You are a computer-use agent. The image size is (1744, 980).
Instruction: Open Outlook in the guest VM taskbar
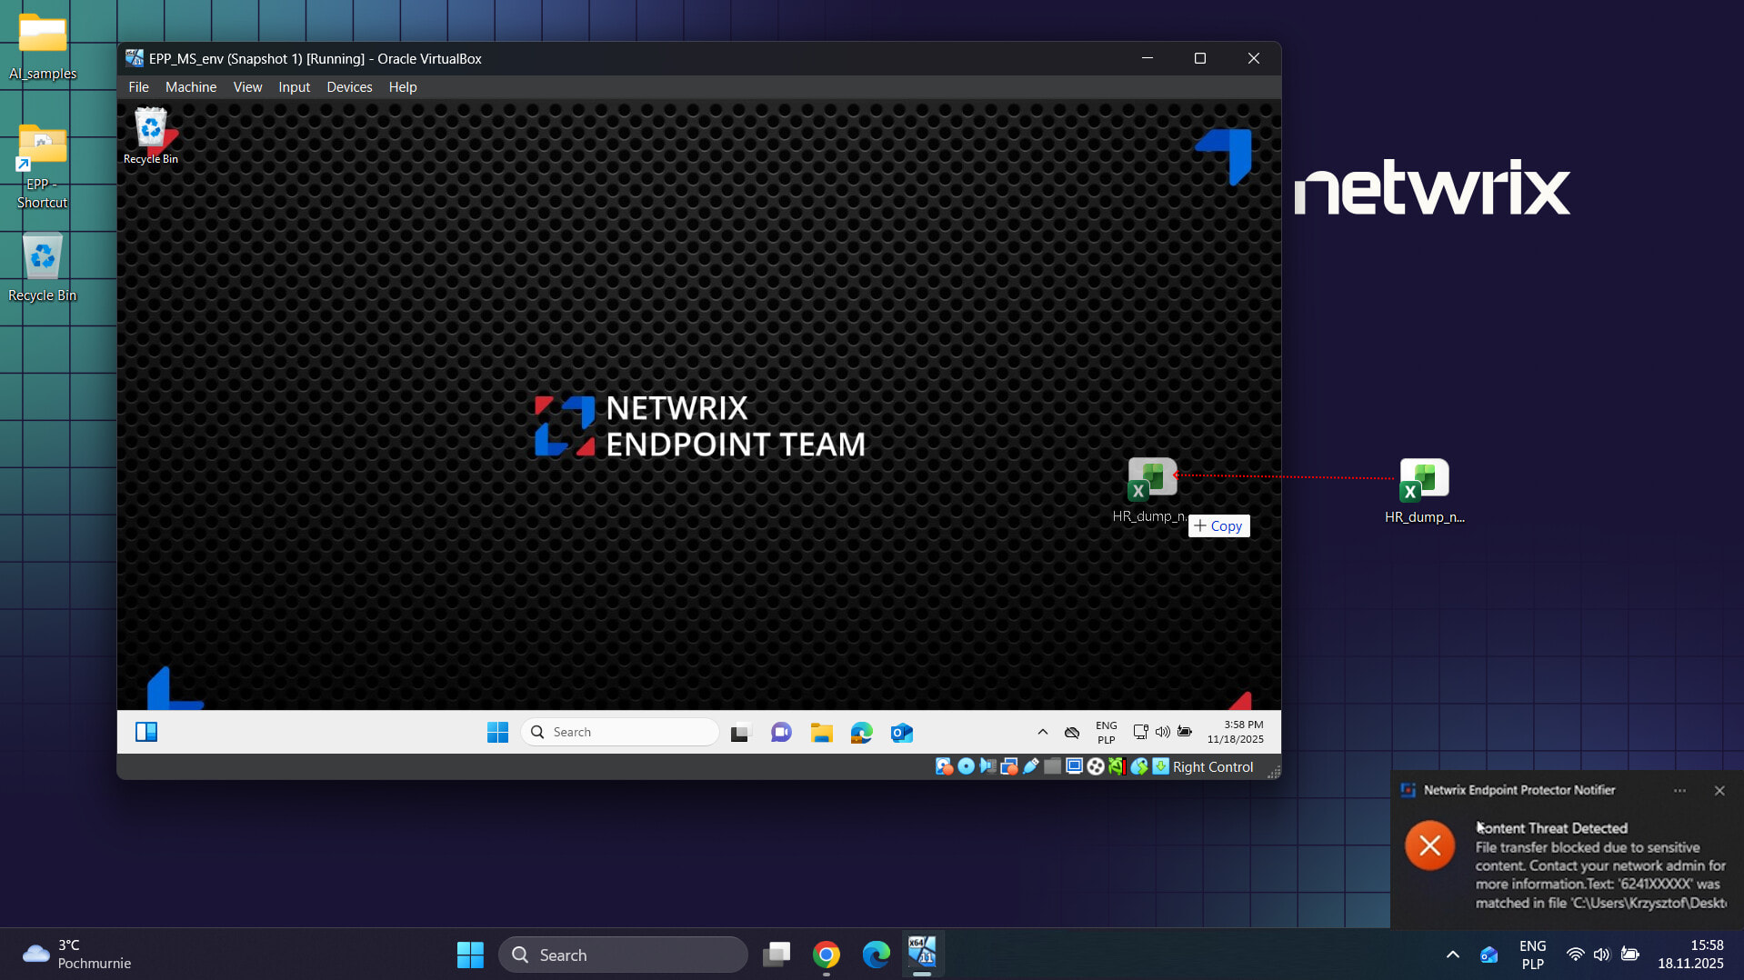[x=901, y=733]
